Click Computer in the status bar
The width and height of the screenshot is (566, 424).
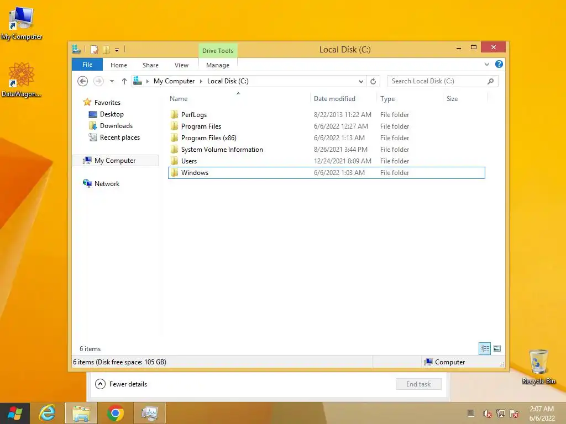pos(445,362)
